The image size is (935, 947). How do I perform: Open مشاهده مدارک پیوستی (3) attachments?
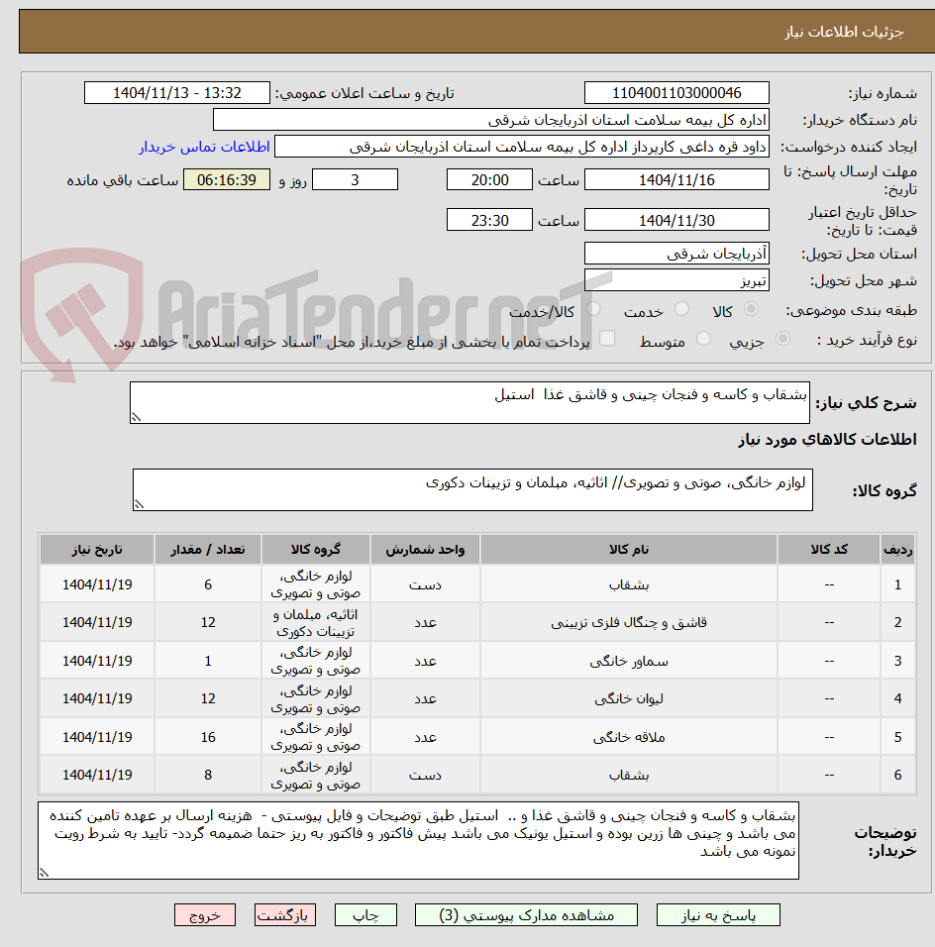coord(526,915)
